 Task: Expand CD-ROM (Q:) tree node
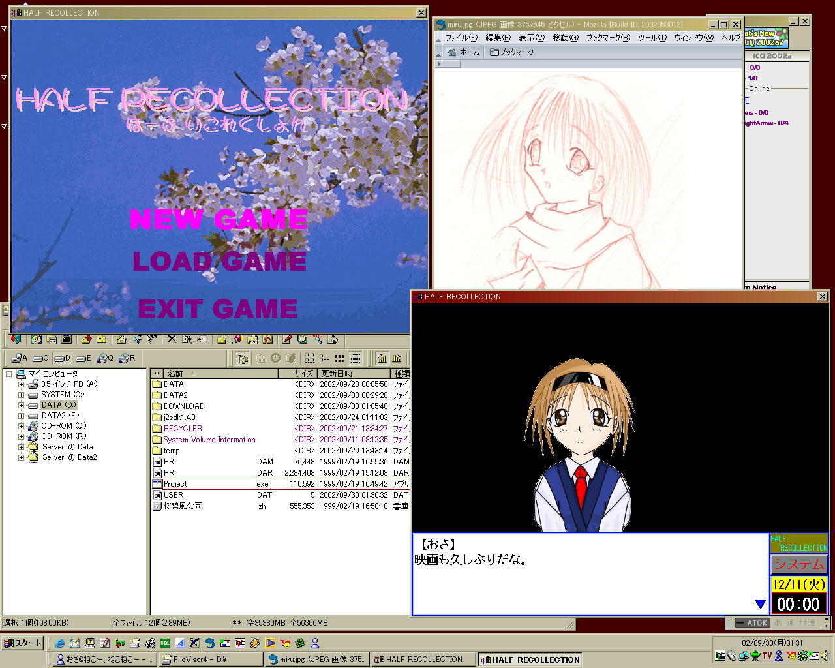(x=21, y=426)
